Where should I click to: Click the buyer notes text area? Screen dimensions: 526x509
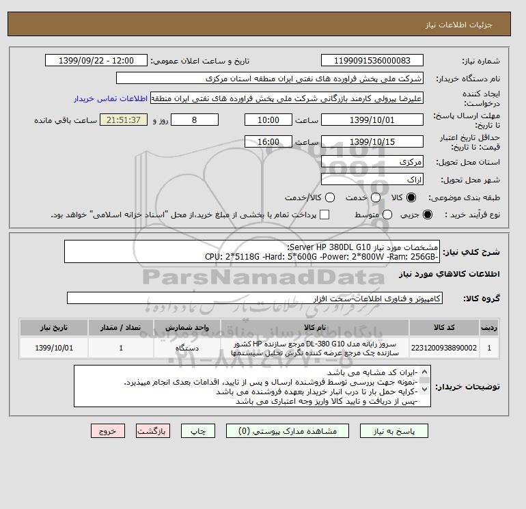(x=252, y=386)
